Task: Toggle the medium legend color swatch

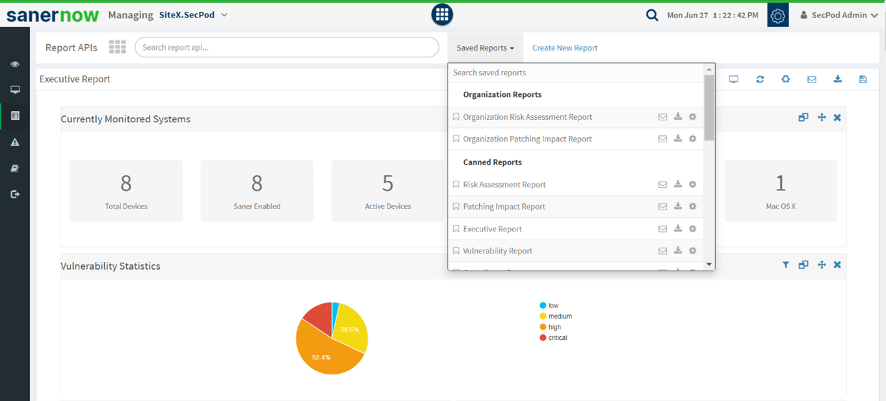Action: click(543, 317)
